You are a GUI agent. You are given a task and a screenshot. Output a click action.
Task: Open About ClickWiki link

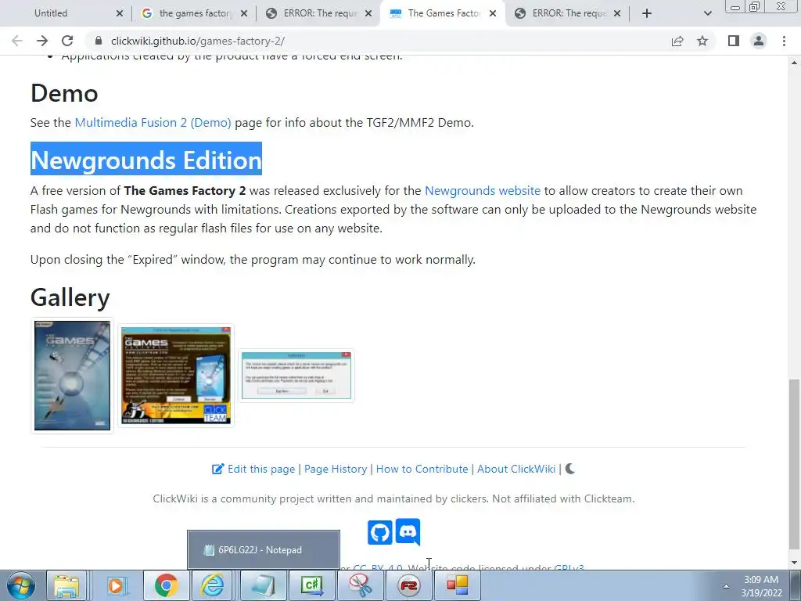[x=516, y=470]
